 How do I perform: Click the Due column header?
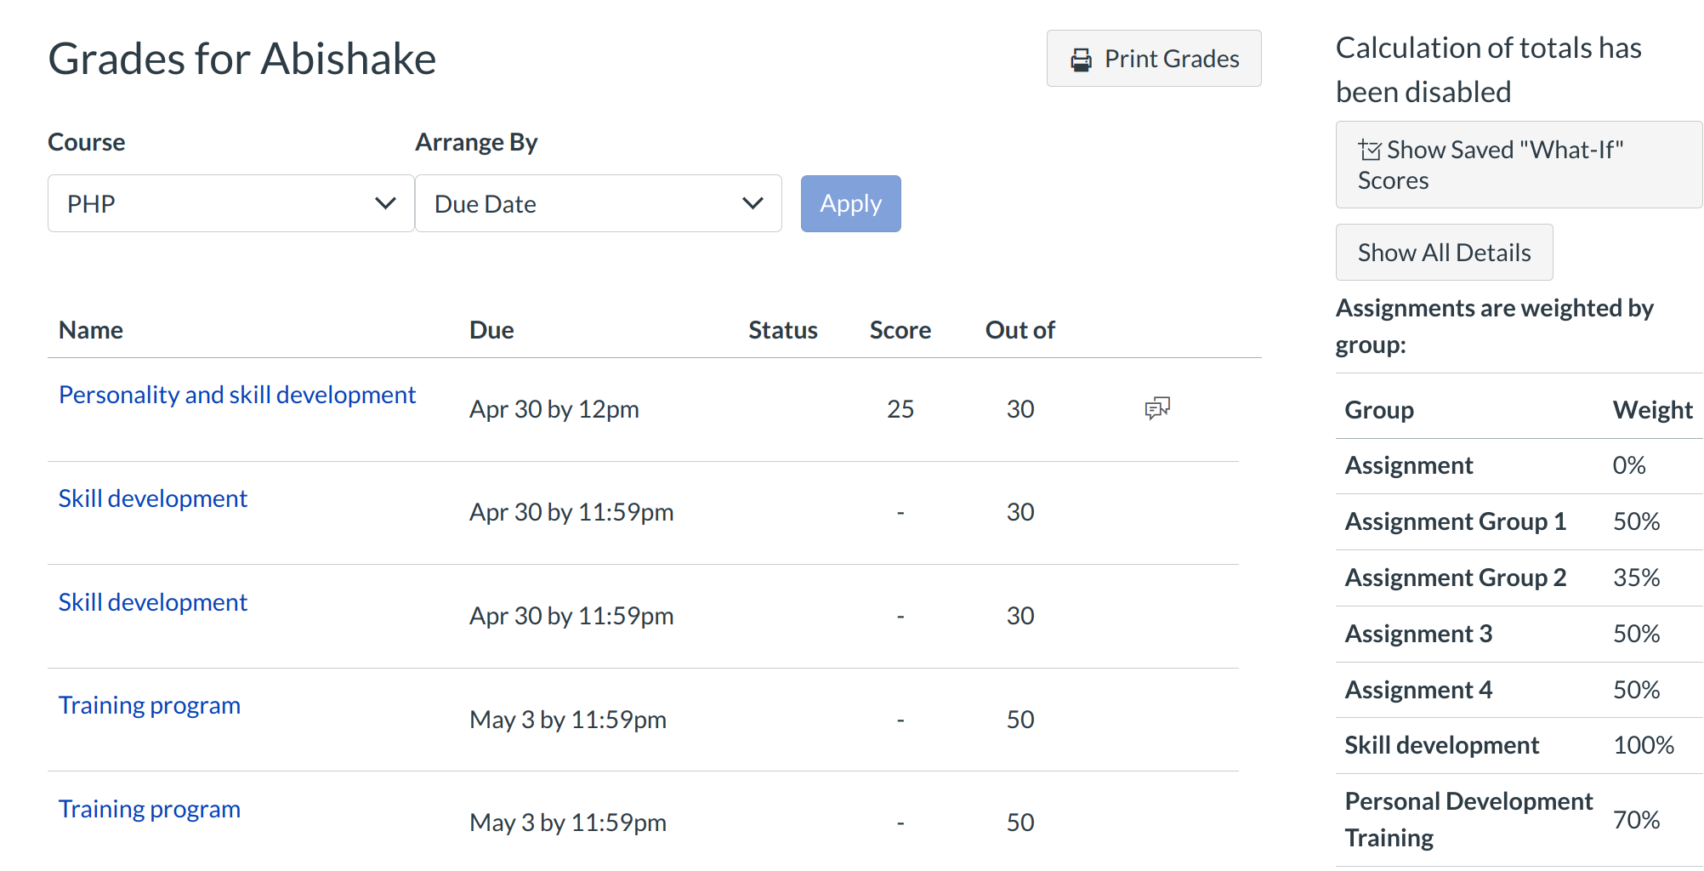[491, 330]
